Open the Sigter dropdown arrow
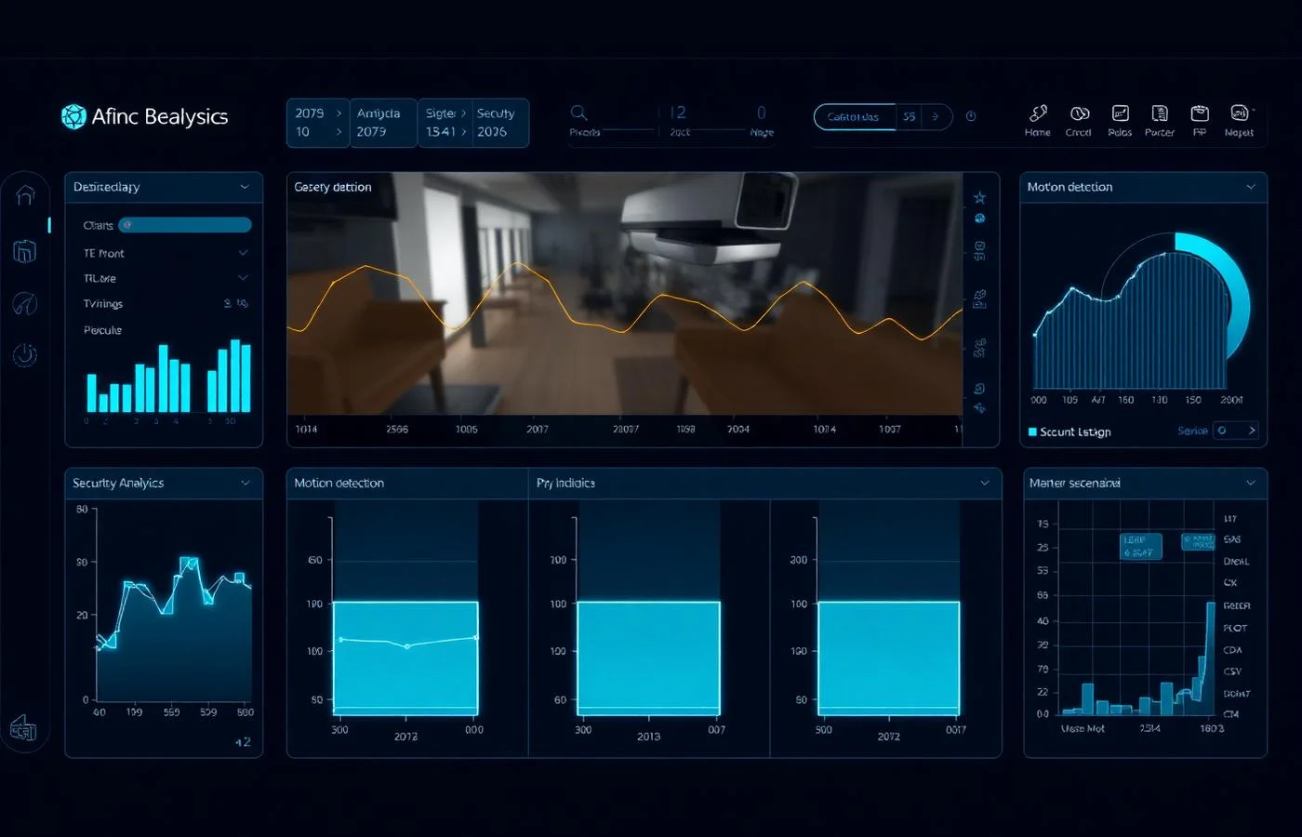The width and height of the screenshot is (1302, 837). [463, 113]
